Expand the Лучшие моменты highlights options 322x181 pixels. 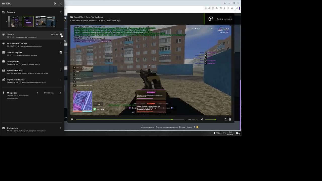coord(61,71)
